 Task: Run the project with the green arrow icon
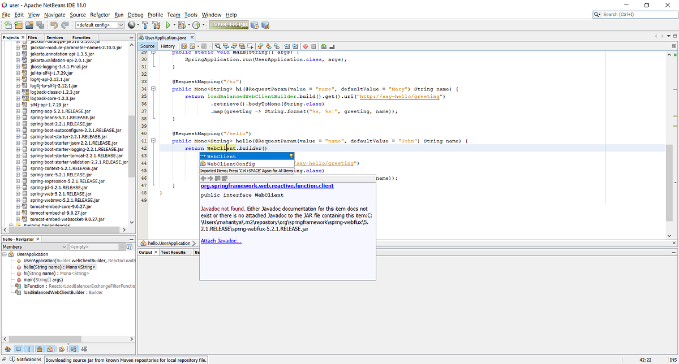168,24
